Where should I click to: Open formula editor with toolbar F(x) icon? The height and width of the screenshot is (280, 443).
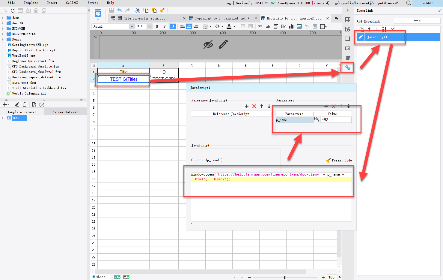(283, 26)
